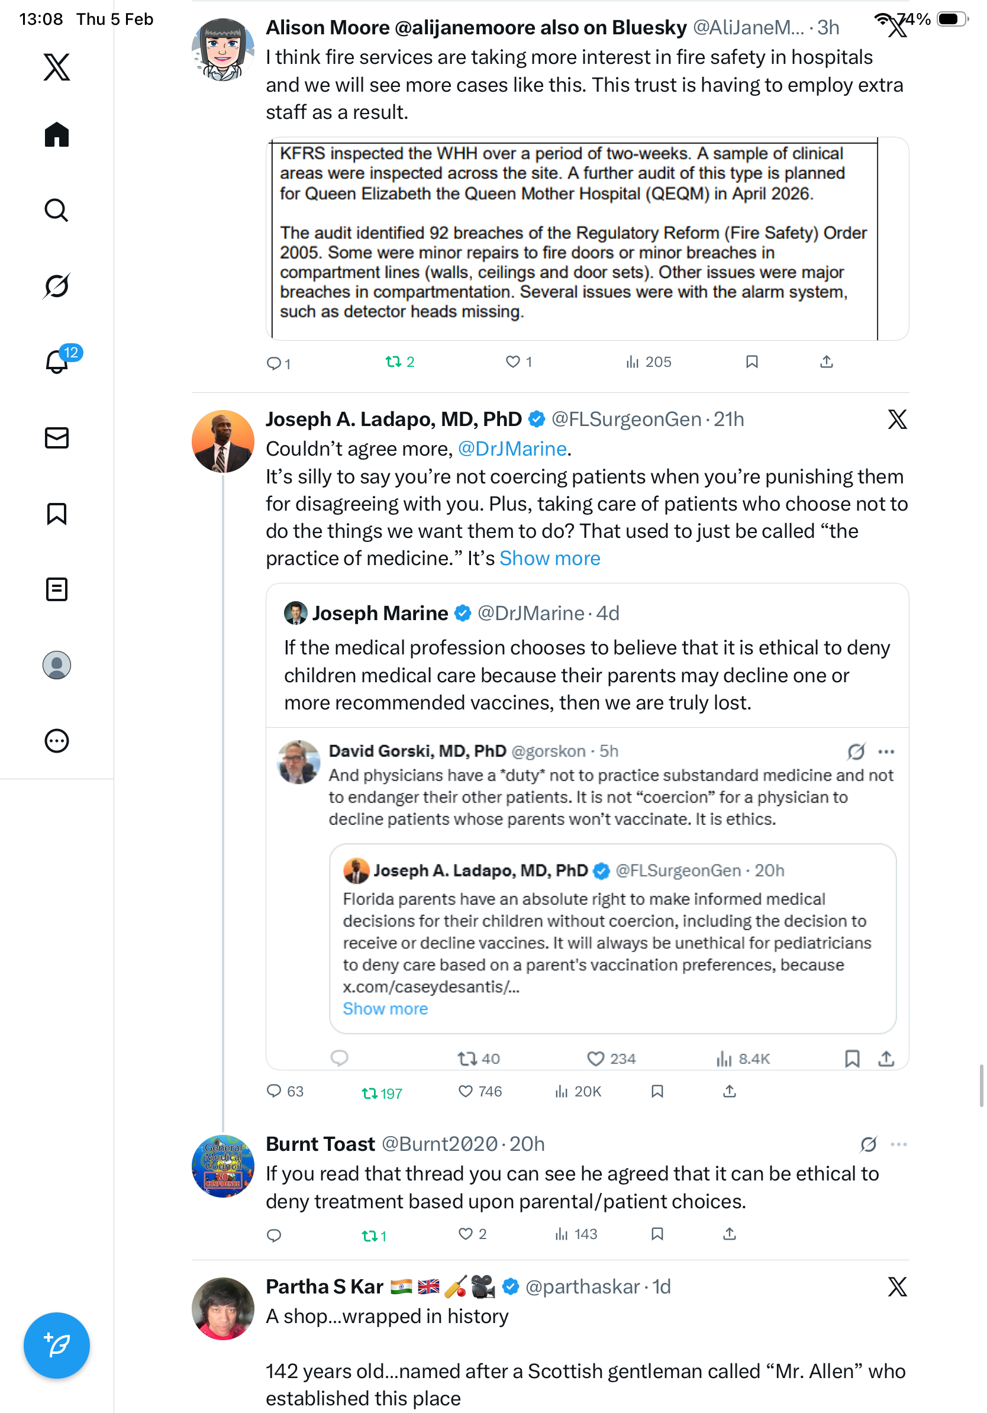Click the page scrollbar on right edge
Viewport: 987px width, 1413px height.
pyautogui.click(x=982, y=1085)
